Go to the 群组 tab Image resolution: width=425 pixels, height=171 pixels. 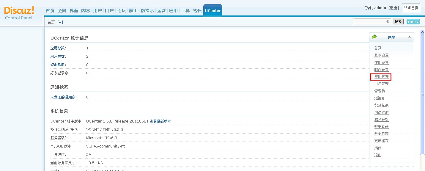pyautogui.click(x=133, y=11)
